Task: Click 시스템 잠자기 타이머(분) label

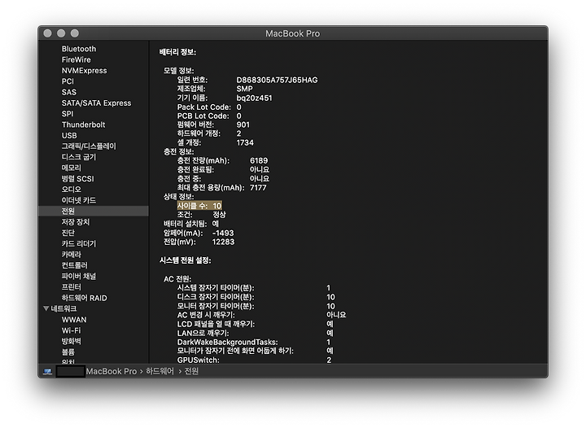Action: [x=216, y=288]
